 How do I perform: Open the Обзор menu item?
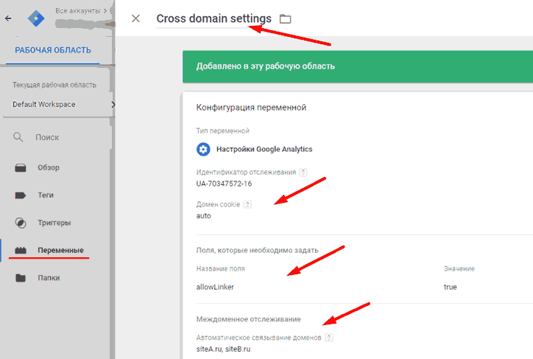49,167
